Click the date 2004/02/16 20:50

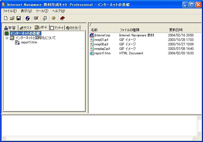181,35
